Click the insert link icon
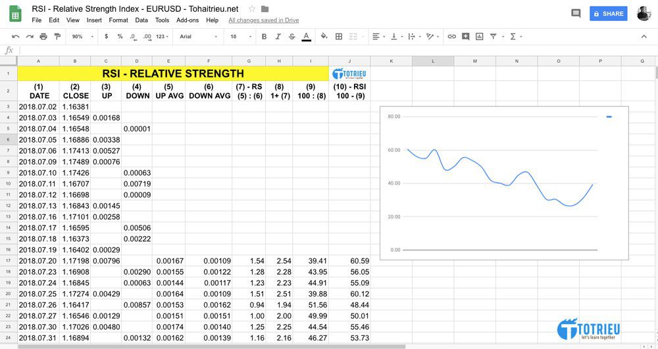 point(451,36)
